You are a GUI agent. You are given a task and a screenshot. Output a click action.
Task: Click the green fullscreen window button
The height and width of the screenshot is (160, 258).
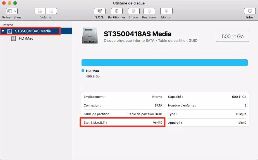point(15,3)
